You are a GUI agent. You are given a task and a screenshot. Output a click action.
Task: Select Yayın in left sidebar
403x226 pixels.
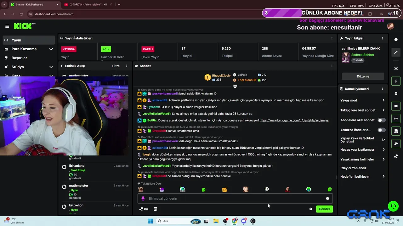[x=29, y=40]
